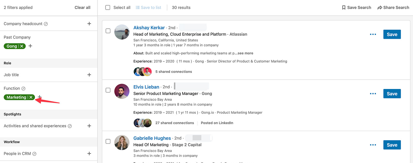Open Akshay Kerkar's profile photo
Viewport: 413px width, 163px height.
point(122,32)
